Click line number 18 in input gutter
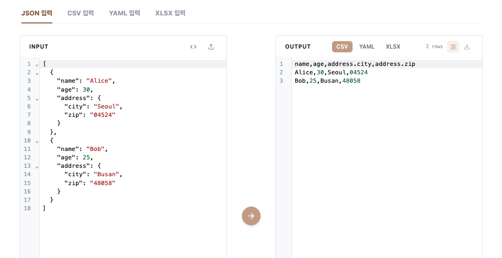The height and width of the screenshot is (258, 502). click(27, 208)
